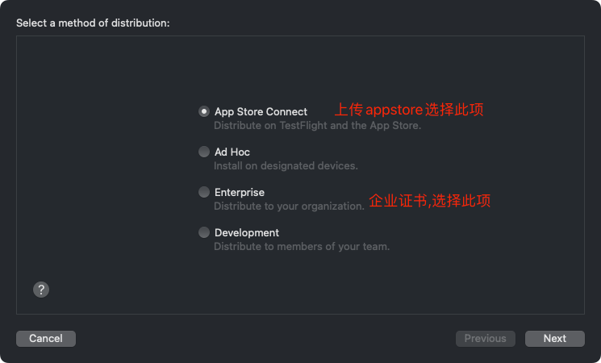The image size is (601, 363).
Task: Click the Ad Hoc option label
Action: tap(232, 152)
